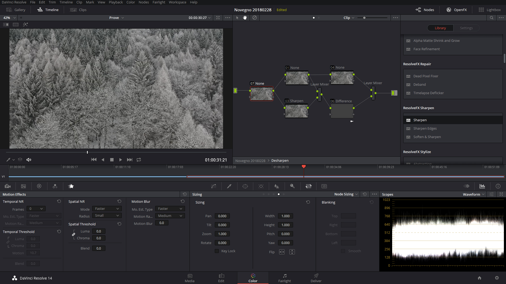
Task: Open the Playback menu
Action: (x=116, y=2)
